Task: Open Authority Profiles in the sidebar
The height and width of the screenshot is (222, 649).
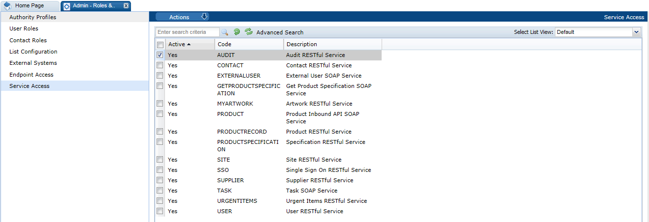Action: pyautogui.click(x=32, y=17)
